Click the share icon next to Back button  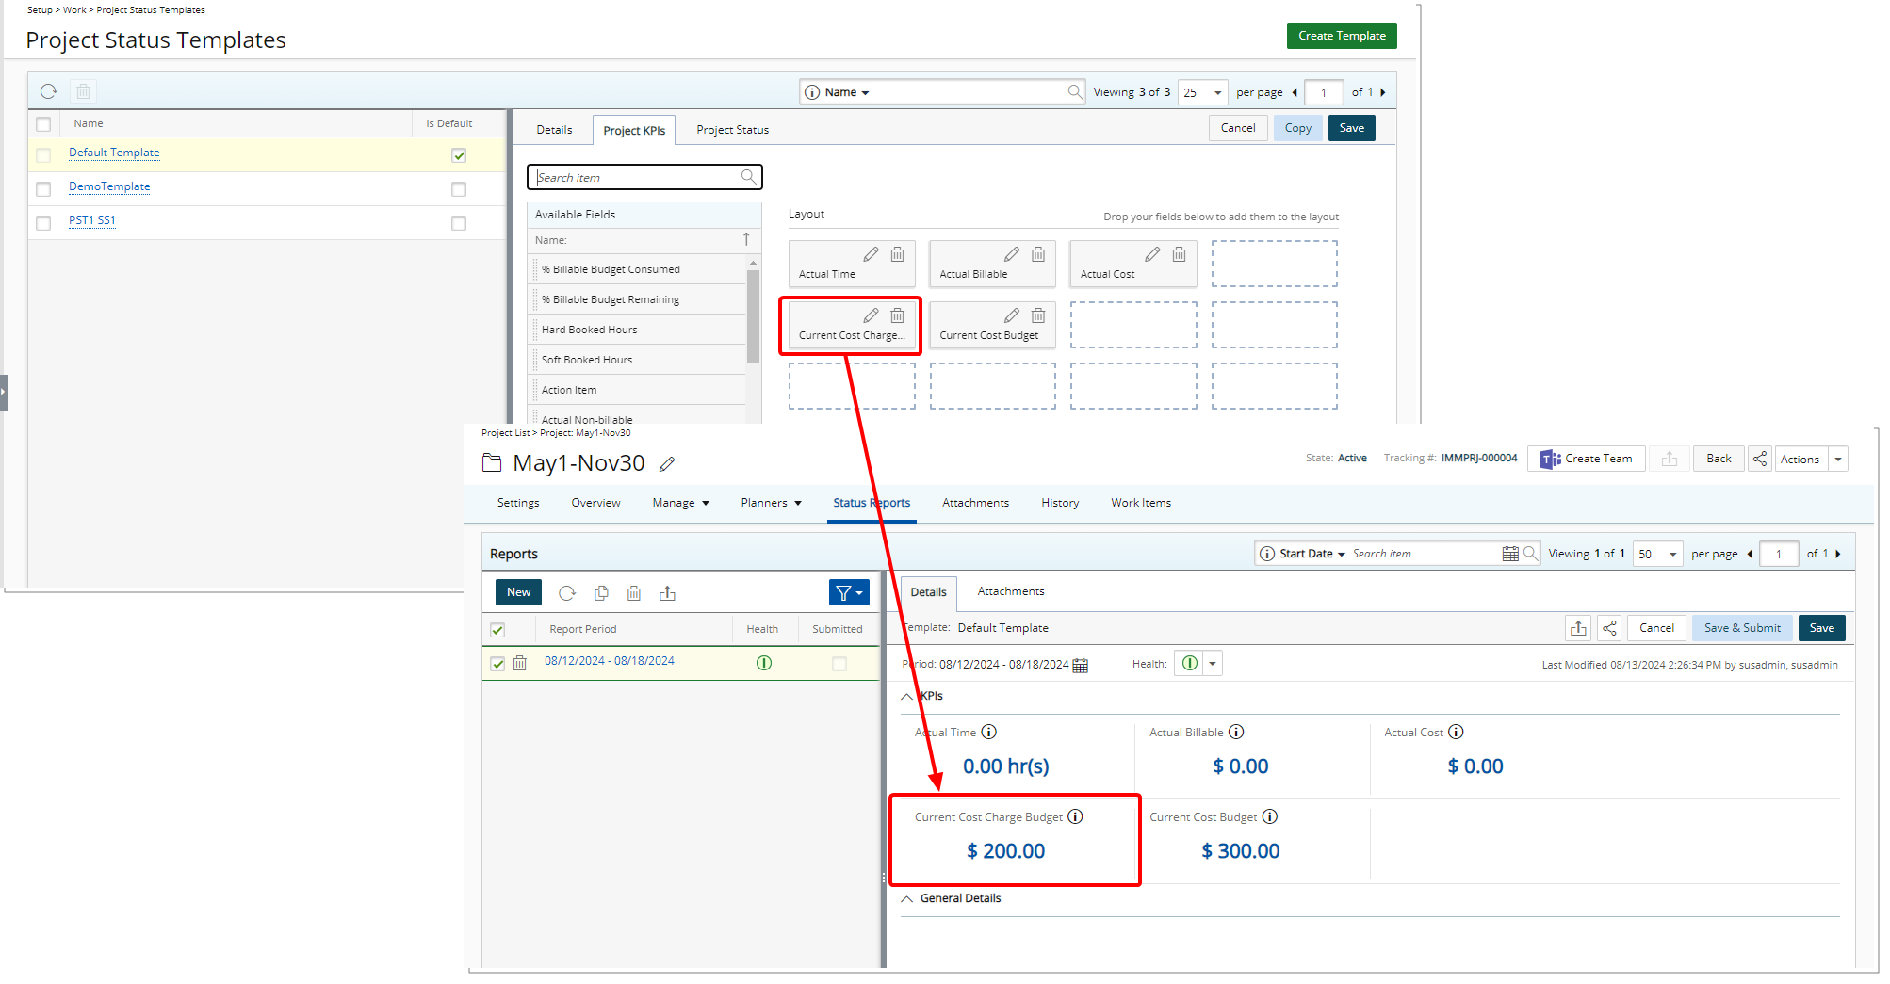tap(1759, 459)
